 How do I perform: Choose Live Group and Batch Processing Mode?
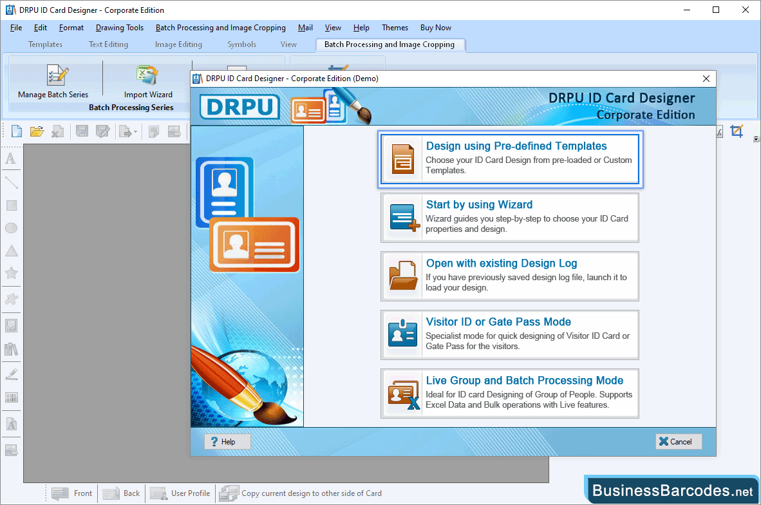coord(510,394)
